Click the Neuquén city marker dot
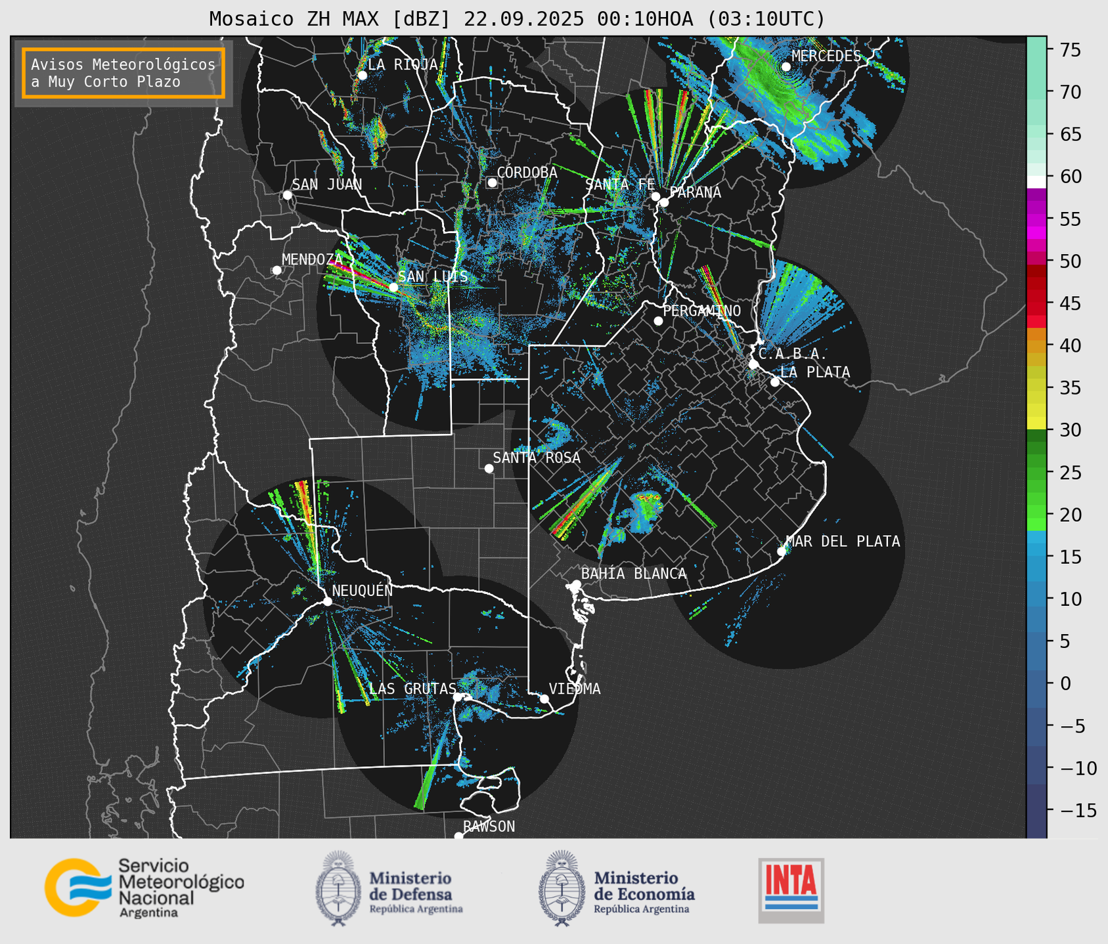Viewport: 1108px width, 944px height. coord(327,601)
